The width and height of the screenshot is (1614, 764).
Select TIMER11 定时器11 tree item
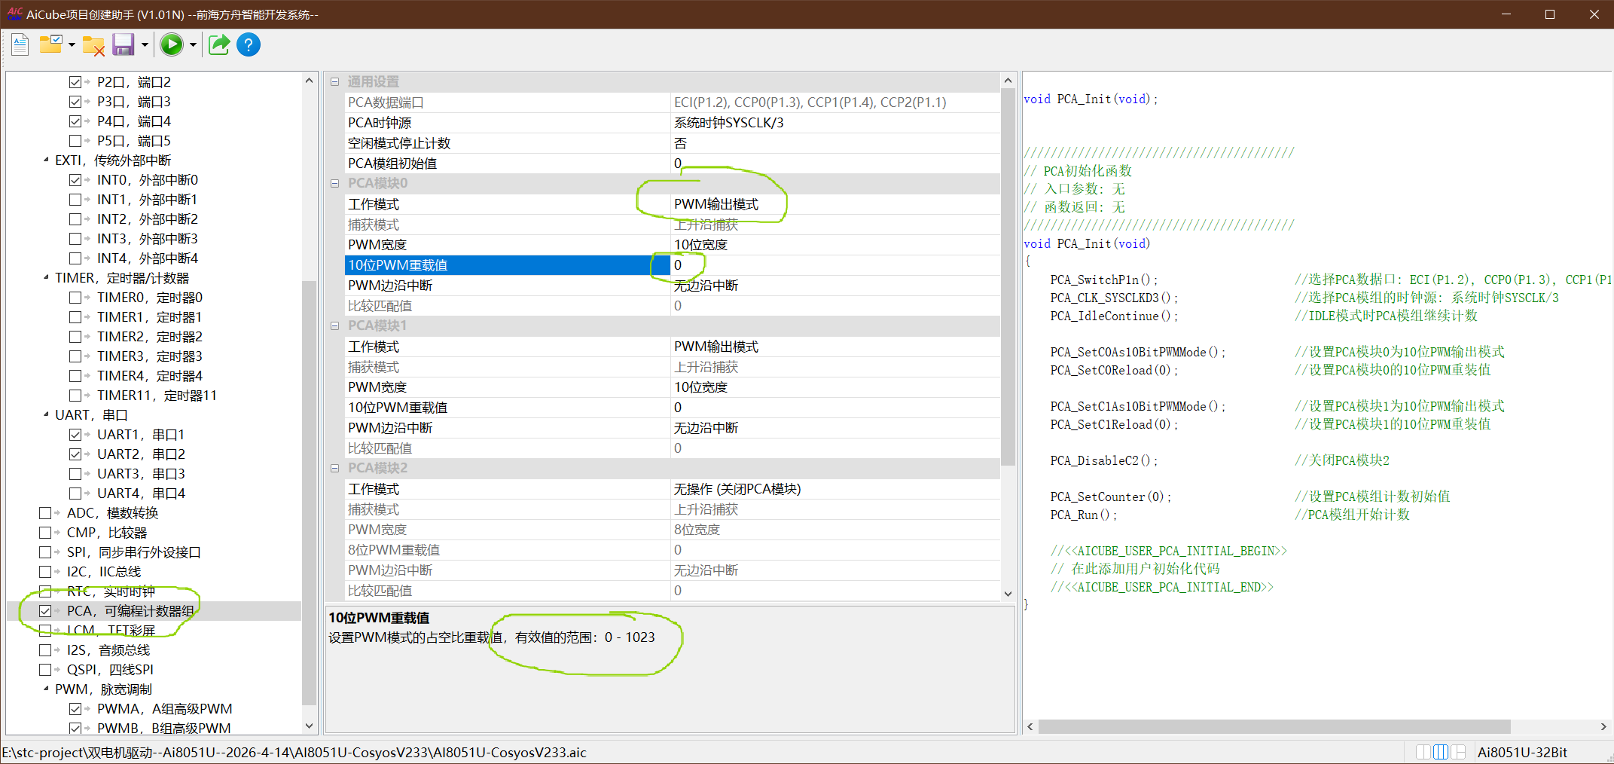click(157, 396)
